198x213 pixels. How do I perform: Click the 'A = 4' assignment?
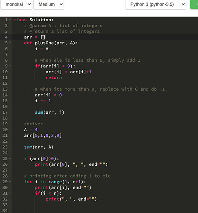31,130
